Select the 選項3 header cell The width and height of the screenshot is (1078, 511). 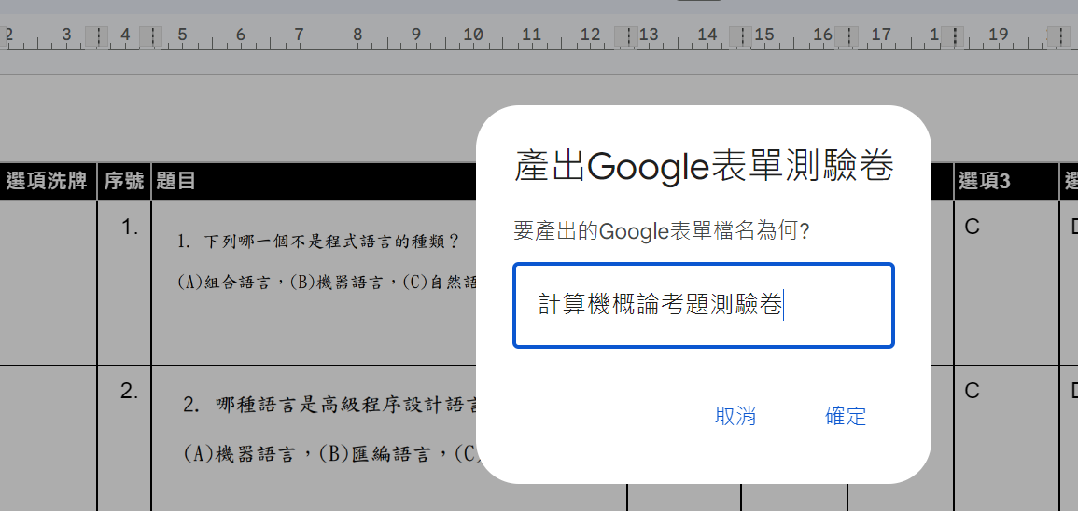coord(984,182)
